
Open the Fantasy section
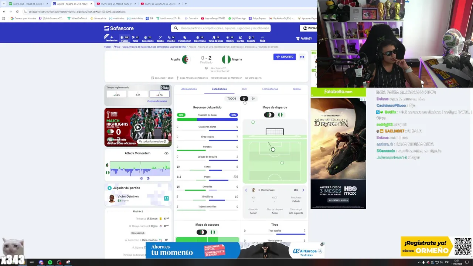304,38
